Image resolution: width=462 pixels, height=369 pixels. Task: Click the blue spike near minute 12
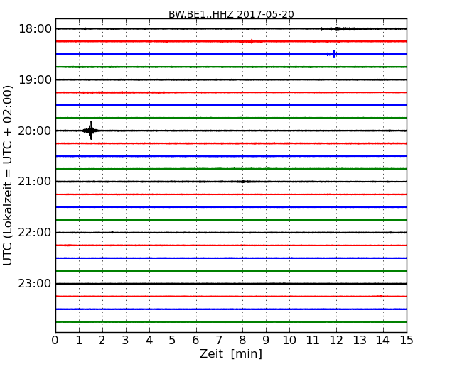333,54
